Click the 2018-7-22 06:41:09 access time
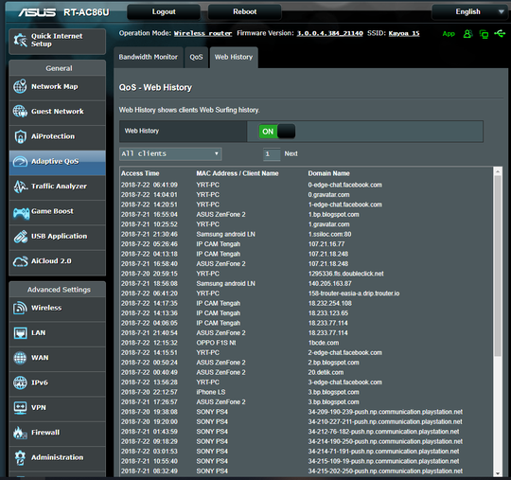The height and width of the screenshot is (480, 511). (150, 185)
